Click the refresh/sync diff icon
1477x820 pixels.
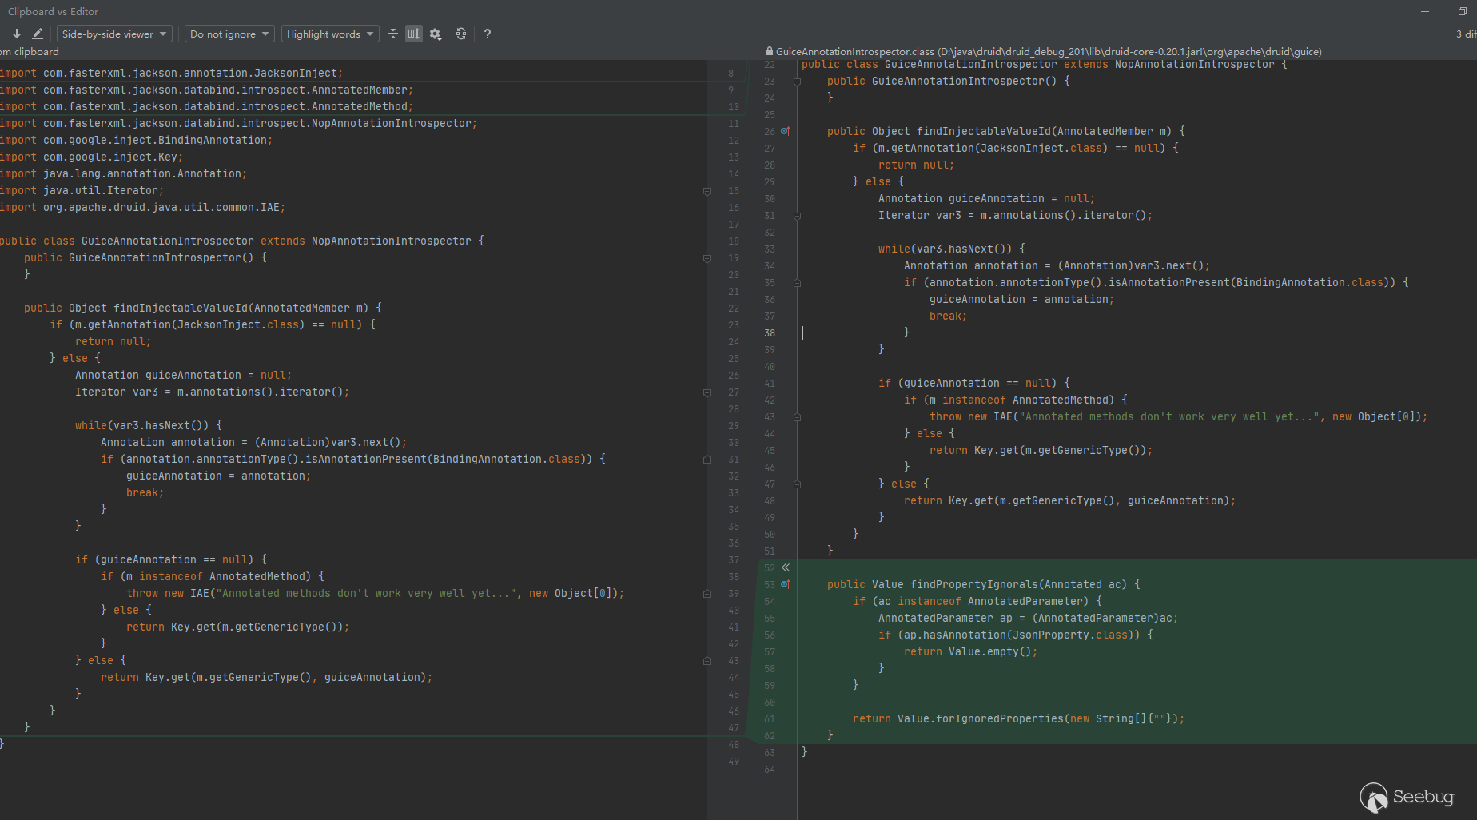[461, 34]
